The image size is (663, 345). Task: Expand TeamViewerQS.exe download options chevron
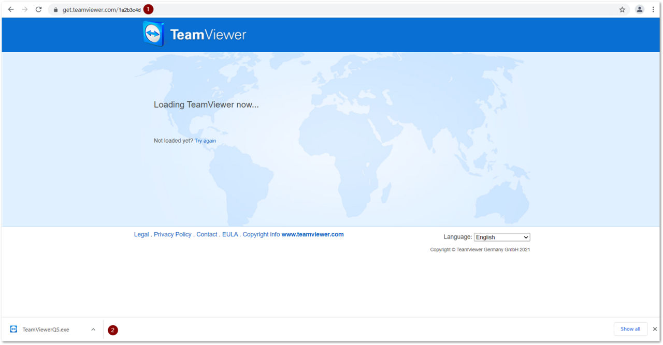click(x=93, y=329)
